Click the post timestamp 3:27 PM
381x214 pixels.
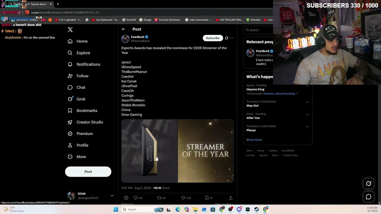point(136,188)
